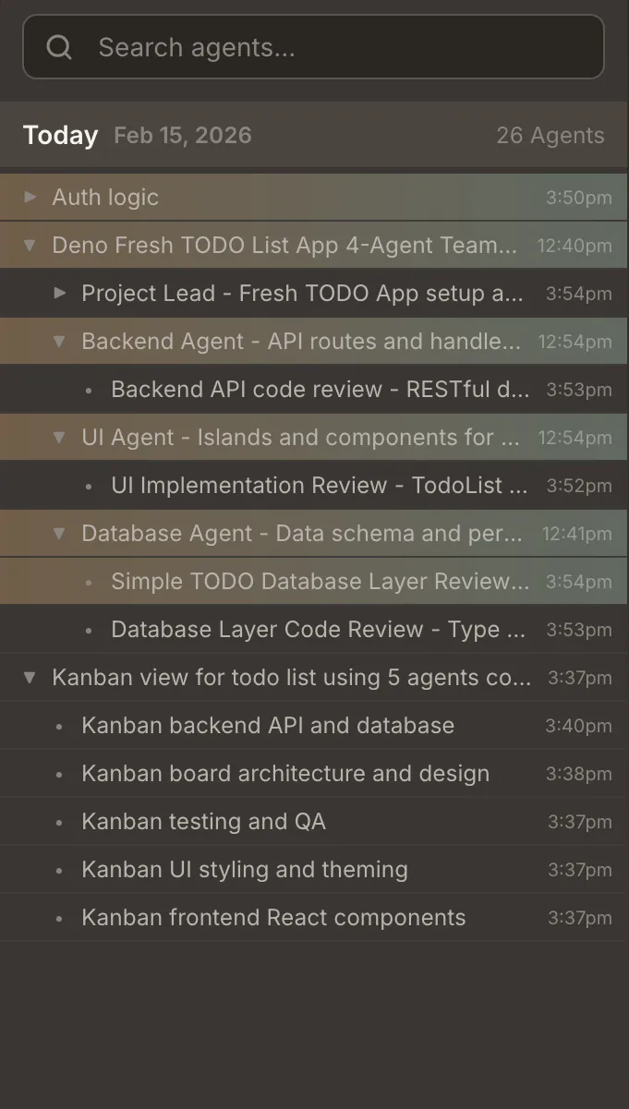629x1109 pixels.
Task: Click the bullet next to Kanban backend API and database
Action: point(58,725)
